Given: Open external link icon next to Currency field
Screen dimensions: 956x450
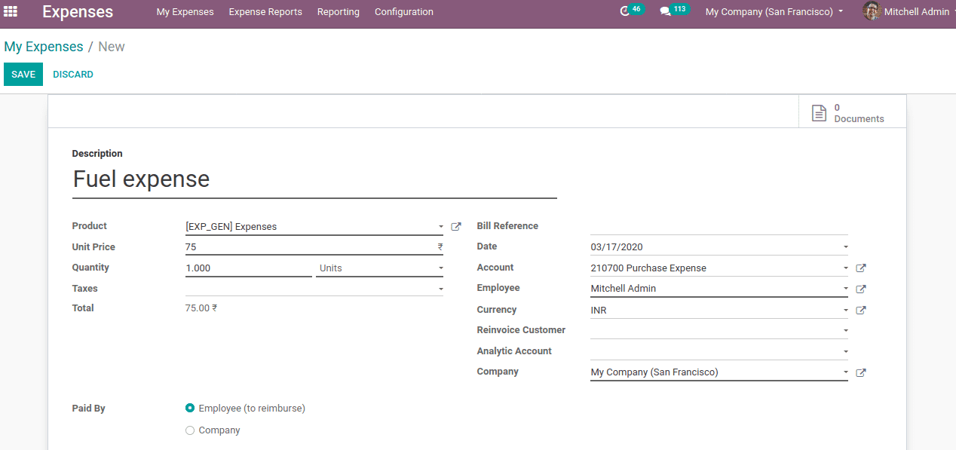Looking at the screenshot, I should point(861,310).
